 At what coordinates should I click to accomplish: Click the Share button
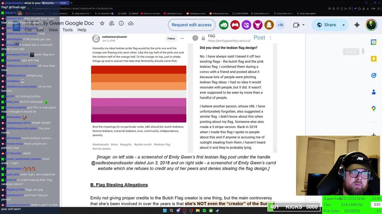(326, 25)
